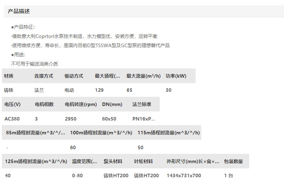Click the 电机转速(rpm) header
Screen dimensions: 284x184
81,104
